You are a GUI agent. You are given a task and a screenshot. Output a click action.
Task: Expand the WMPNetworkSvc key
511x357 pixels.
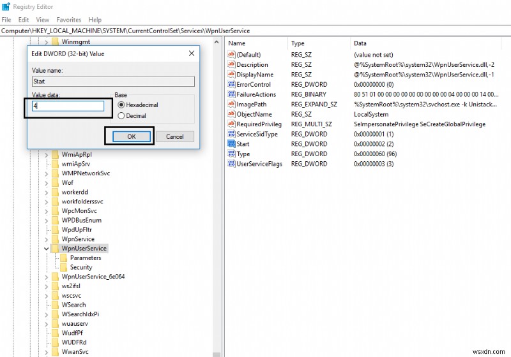[x=46, y=173]
